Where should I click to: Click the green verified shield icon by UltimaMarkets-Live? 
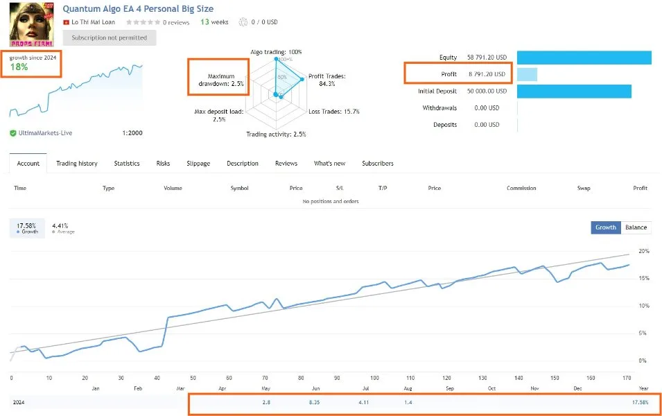pos(13,133)
